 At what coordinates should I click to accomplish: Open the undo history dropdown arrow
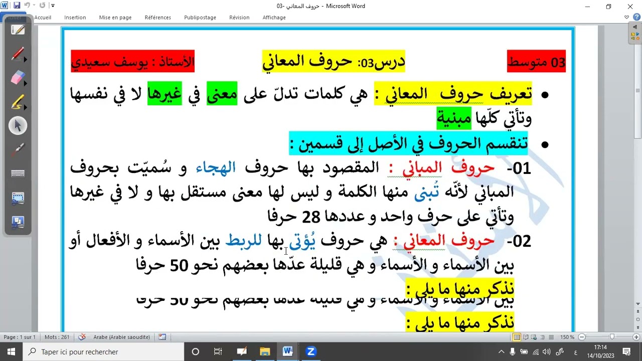(34, 6)
